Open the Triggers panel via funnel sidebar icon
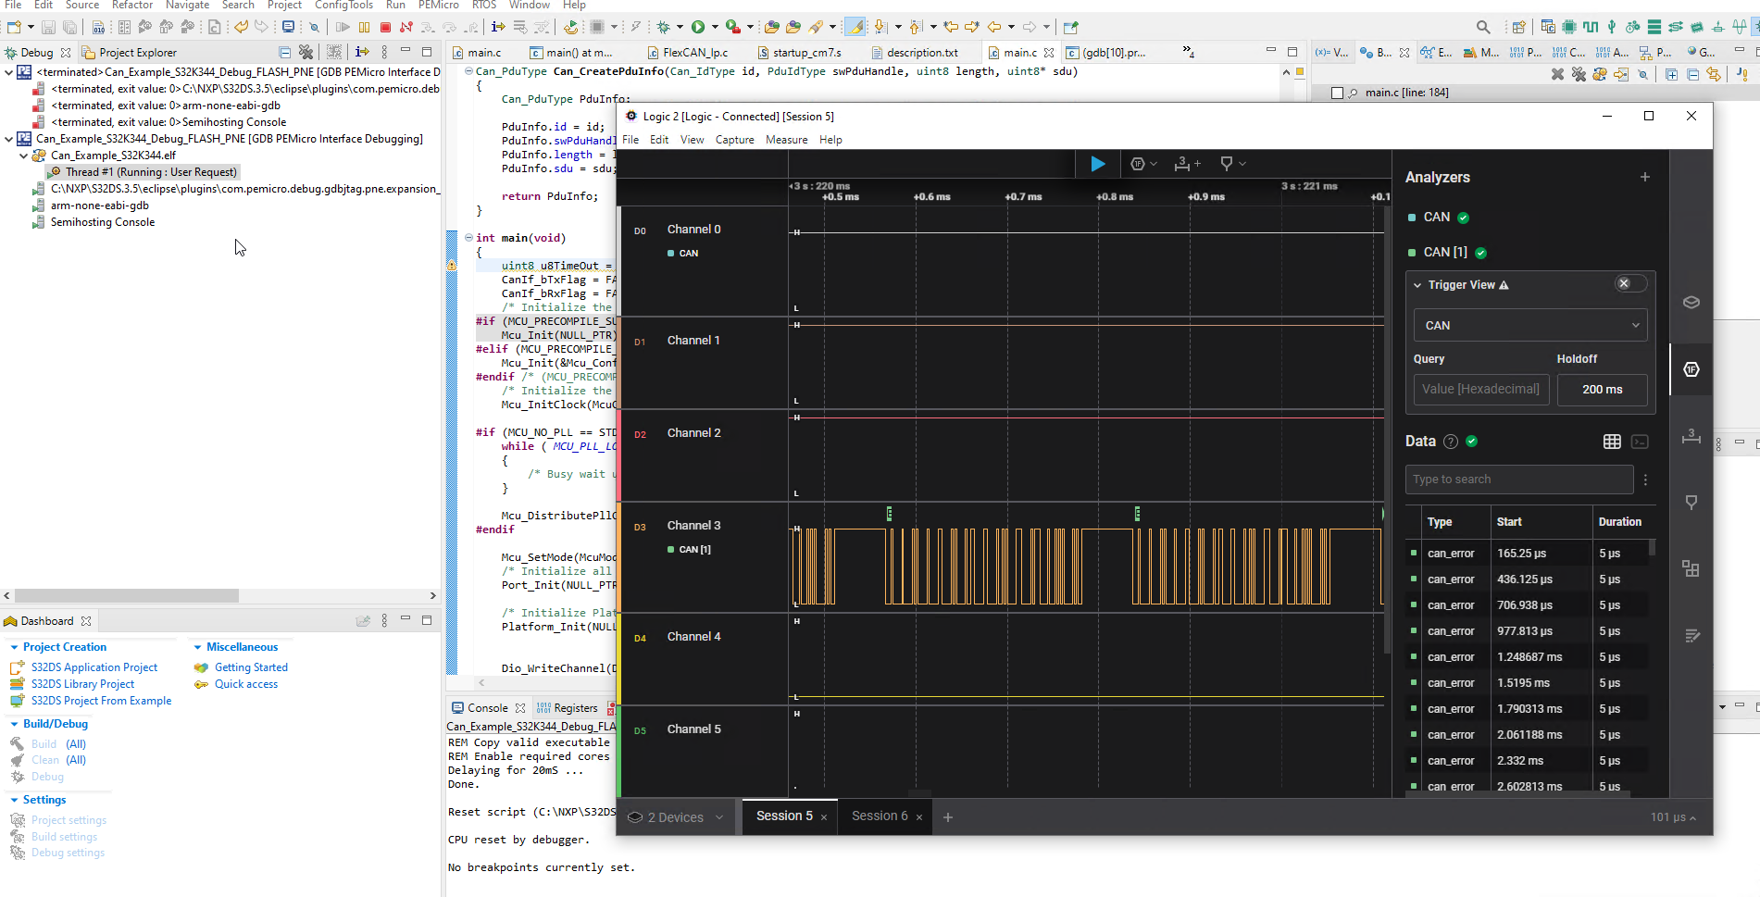 [1691, 502]
